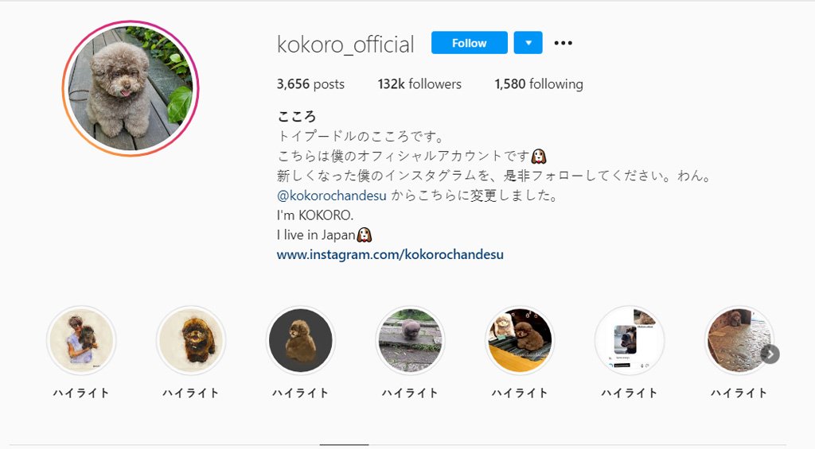This screenshot has width=815, height=449.
Task: Open highlight with woman holding dog painting
Action: [x=81, y=340]
